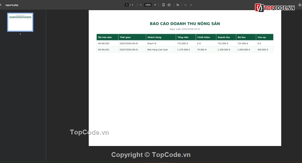302x163 pixels.
Task: Click the Khách hàng column header
Action: (161, 37)
